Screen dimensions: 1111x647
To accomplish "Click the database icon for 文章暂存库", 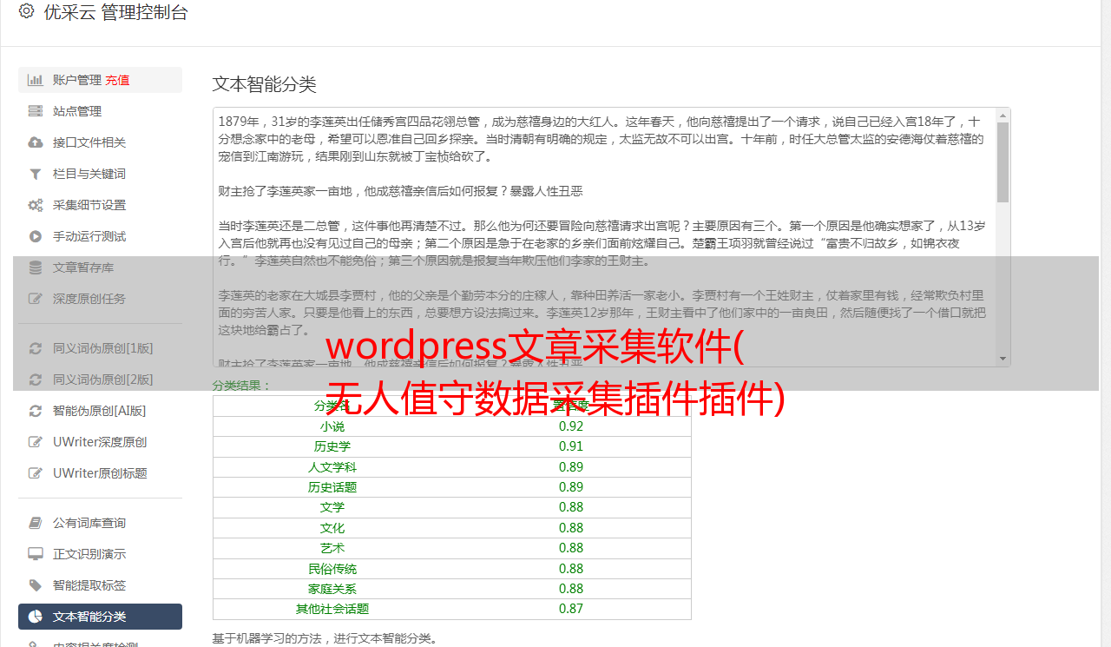I will tap(36, 267).
